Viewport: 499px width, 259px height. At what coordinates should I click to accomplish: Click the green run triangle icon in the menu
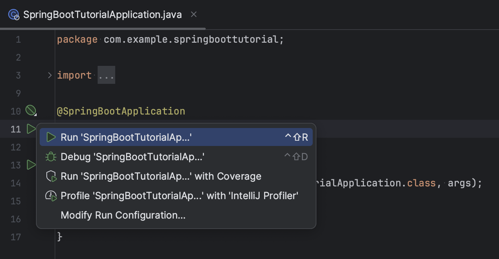(50, 137)
